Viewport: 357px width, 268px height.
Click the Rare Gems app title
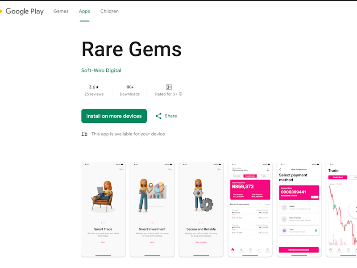point(132,49)
